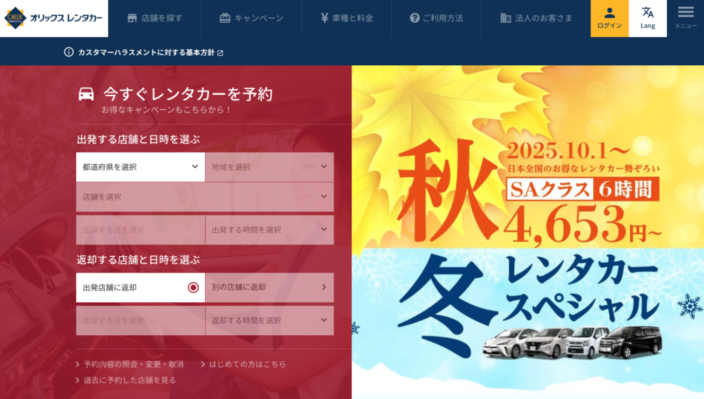Screen dimensions: 704x399
Task: Open the Lang translation icon
Action: (648, 12)
